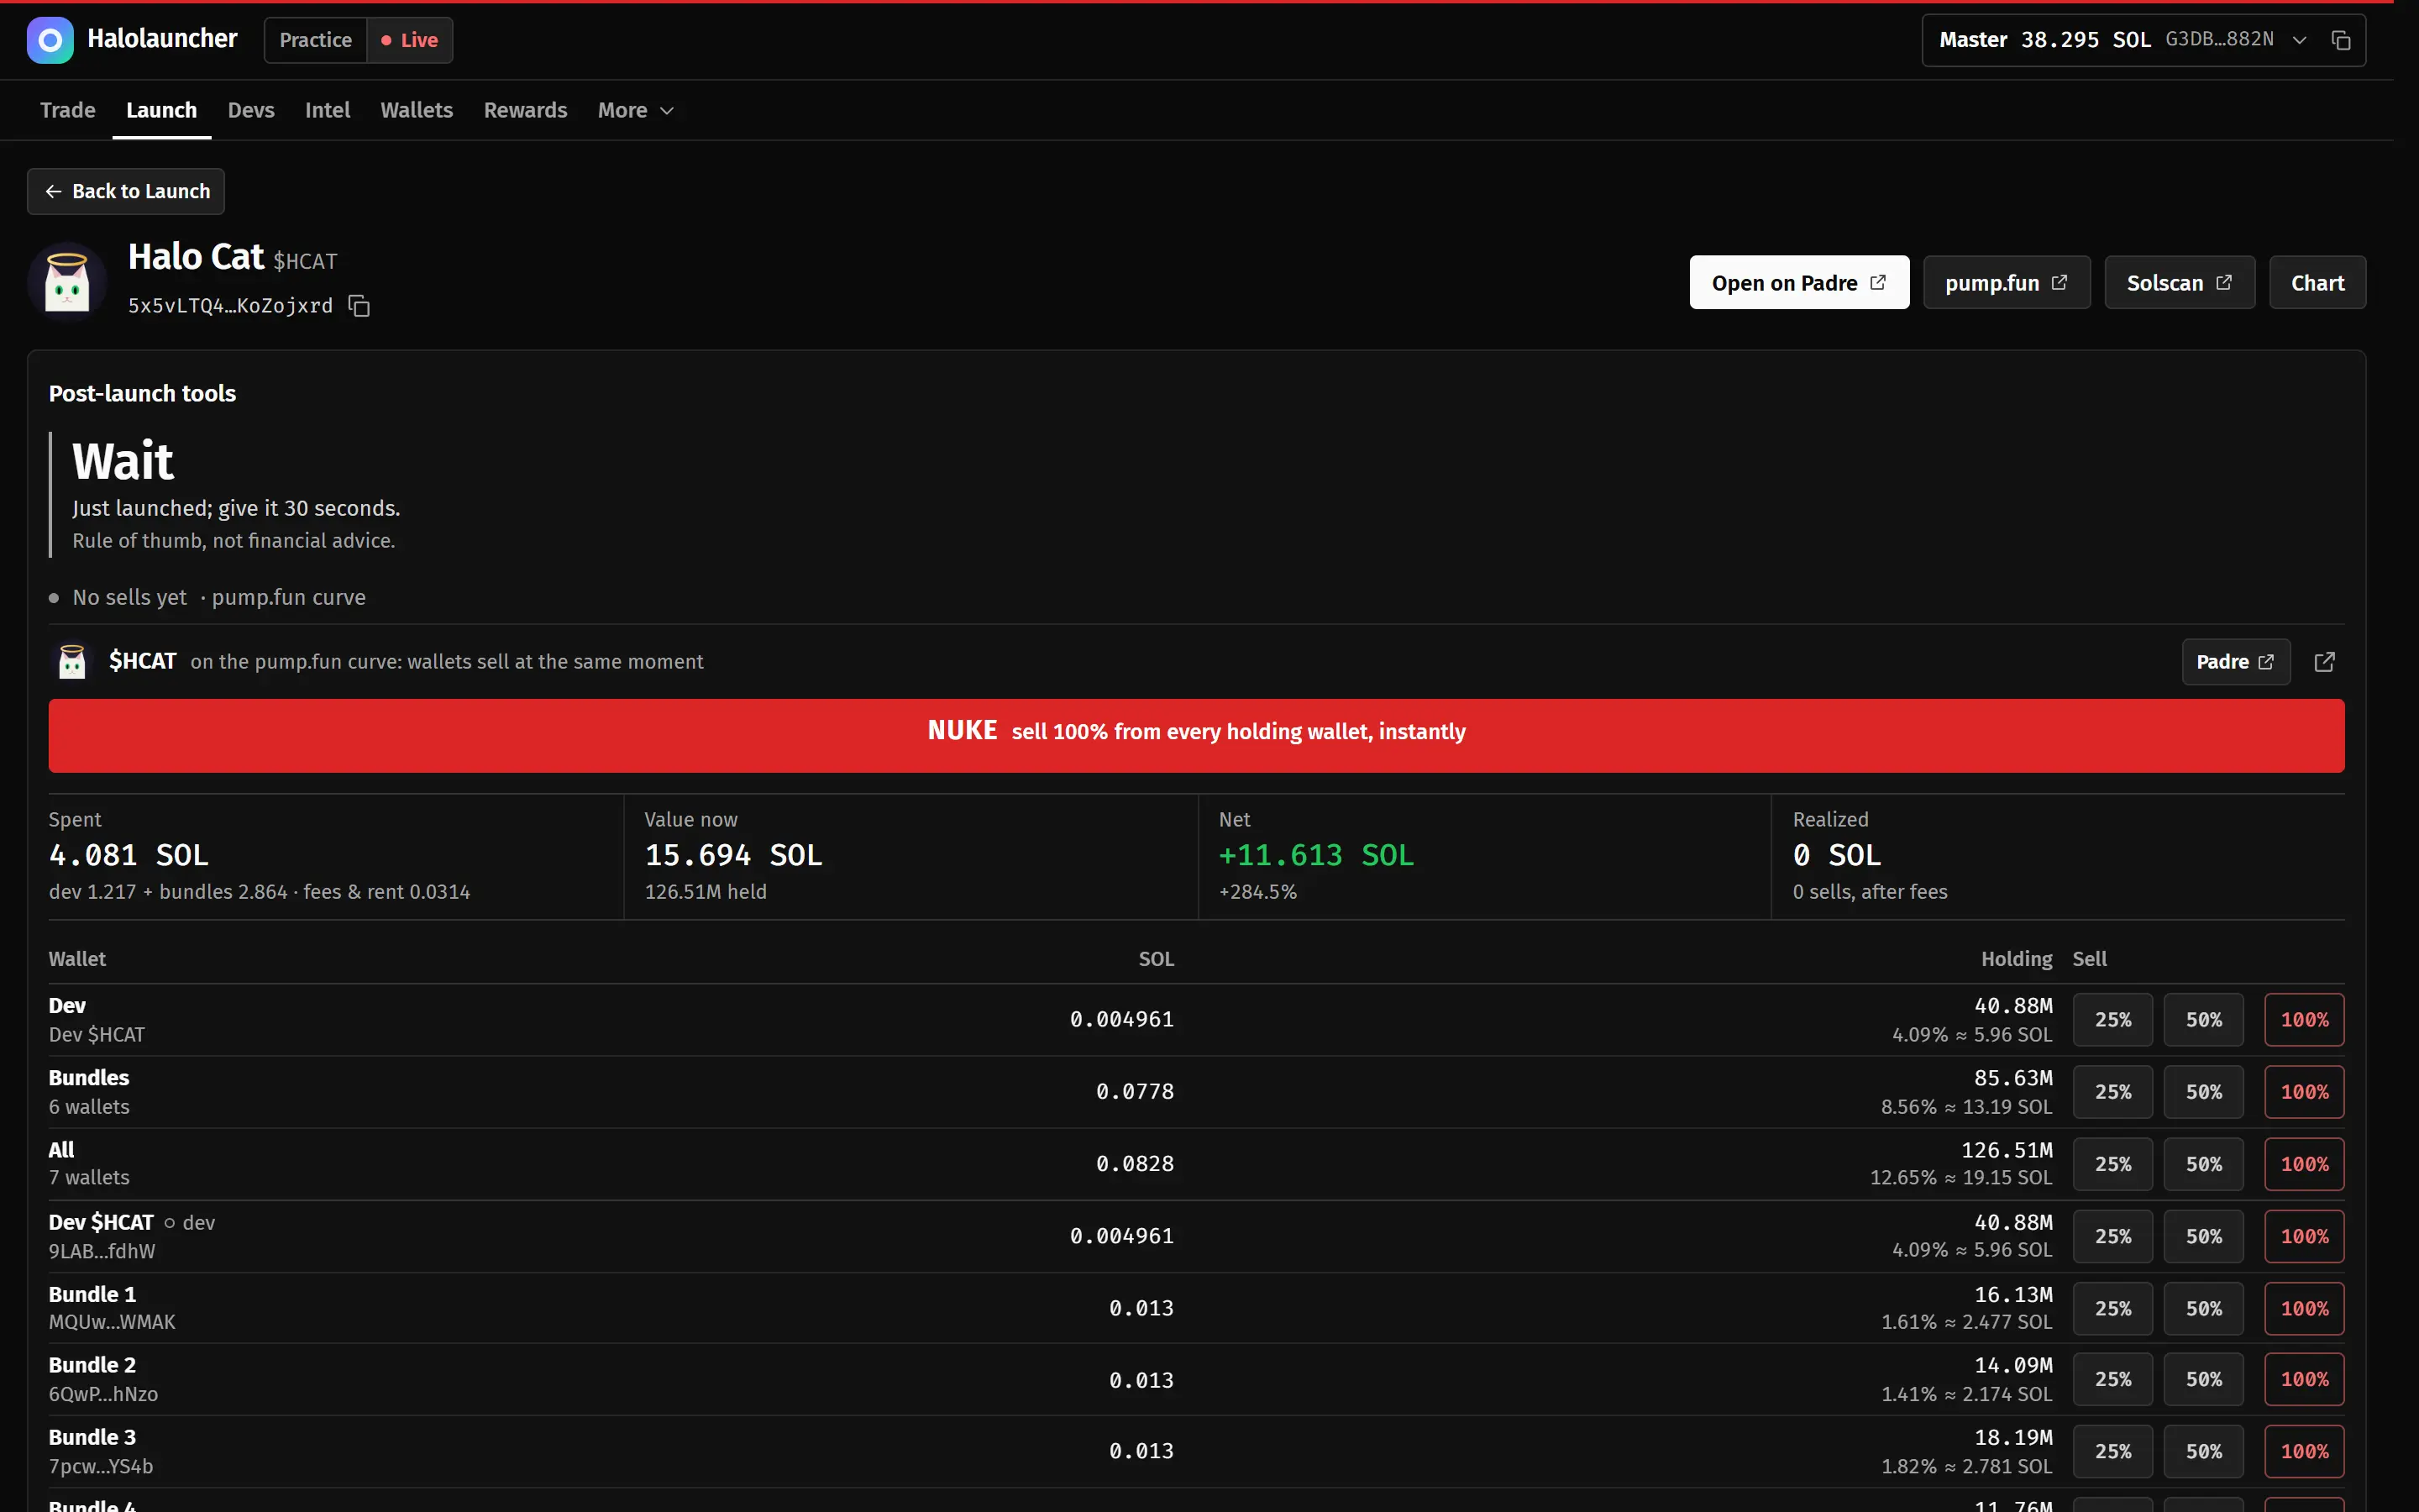Sell 100% of the Bundles row
Image resolution: width=2419 pixels, height=1512 pixels.
click(x=2304, y=1092)
